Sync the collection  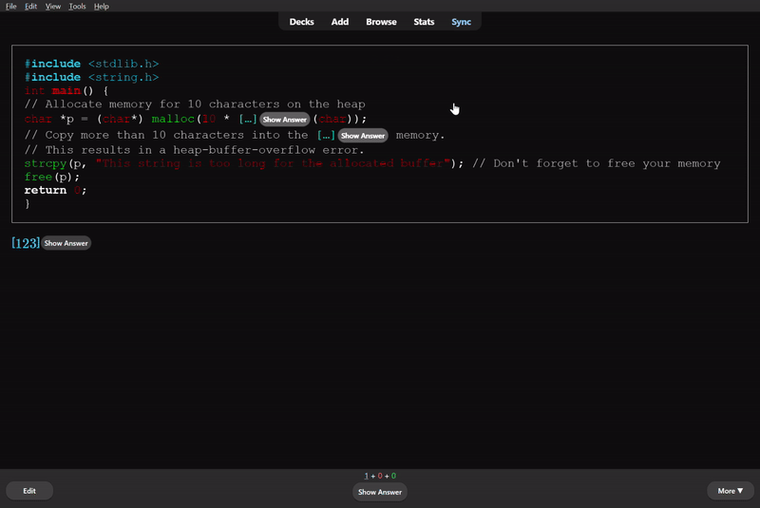pyautogui.click(x=461, y=22)
